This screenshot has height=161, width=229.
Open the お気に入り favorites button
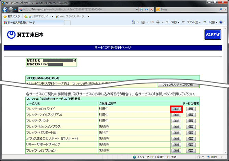pyautogui.click(x=12, y=16)
